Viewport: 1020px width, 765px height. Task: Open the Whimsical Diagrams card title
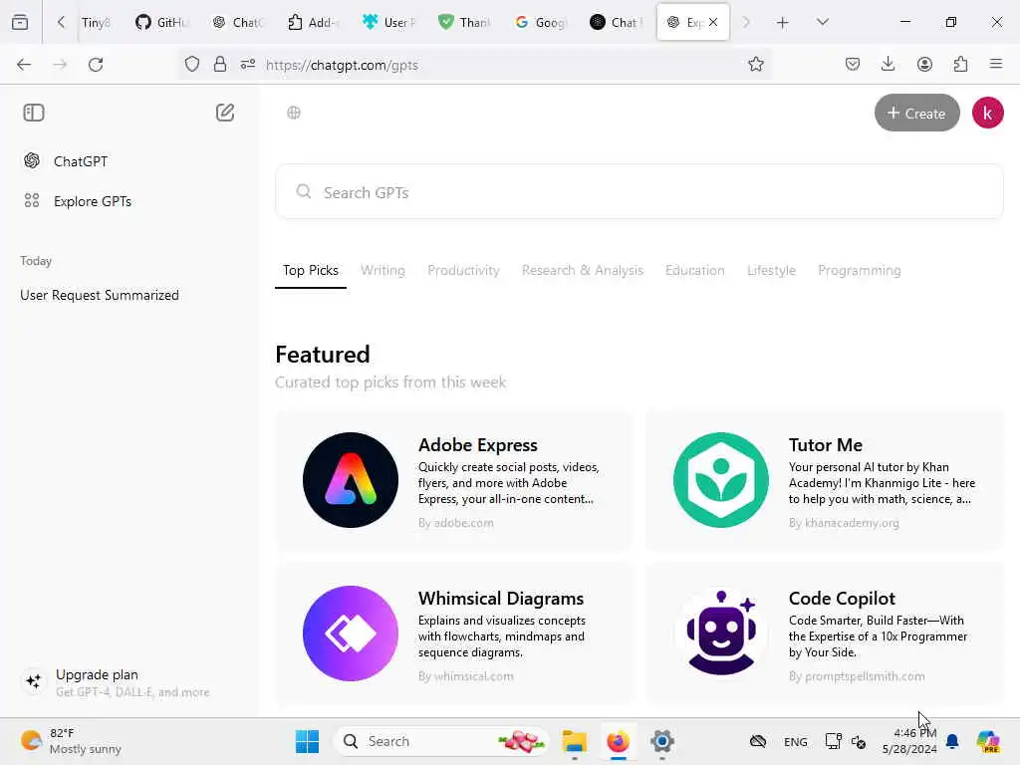pos(501,599)
